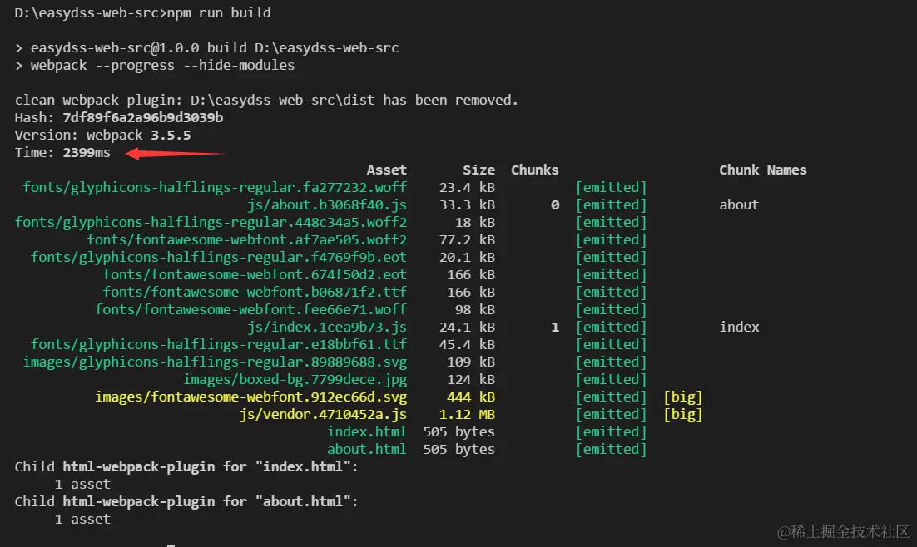Click the index.html asset entry
This screenshot has height=547, width=917.
click(367, 432)
